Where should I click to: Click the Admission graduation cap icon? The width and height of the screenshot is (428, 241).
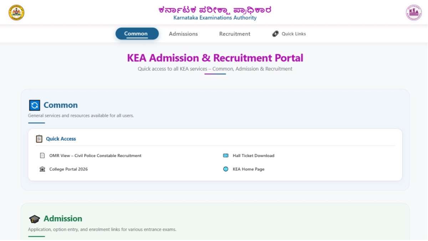[35, 219]
